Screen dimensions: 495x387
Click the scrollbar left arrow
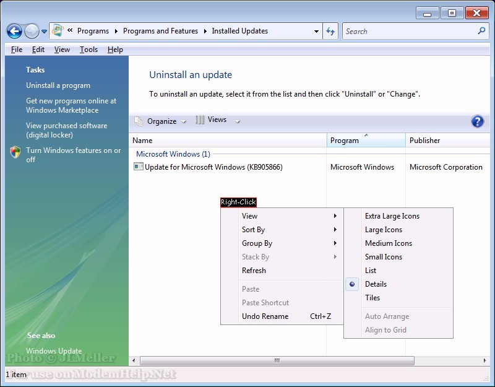click(x=134, y=360)
